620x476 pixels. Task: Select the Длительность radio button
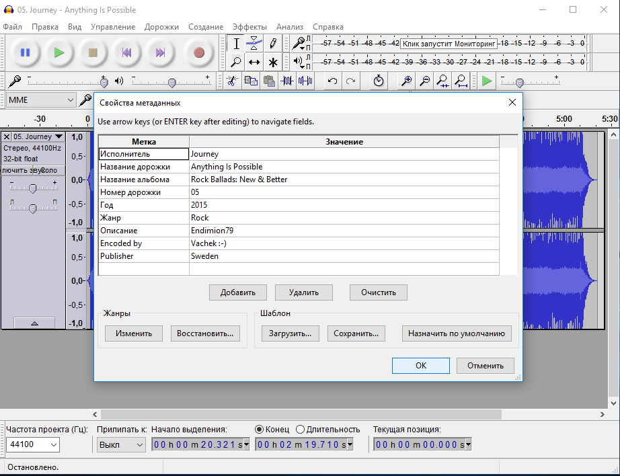pyautogui.click(x=301, y=430)
